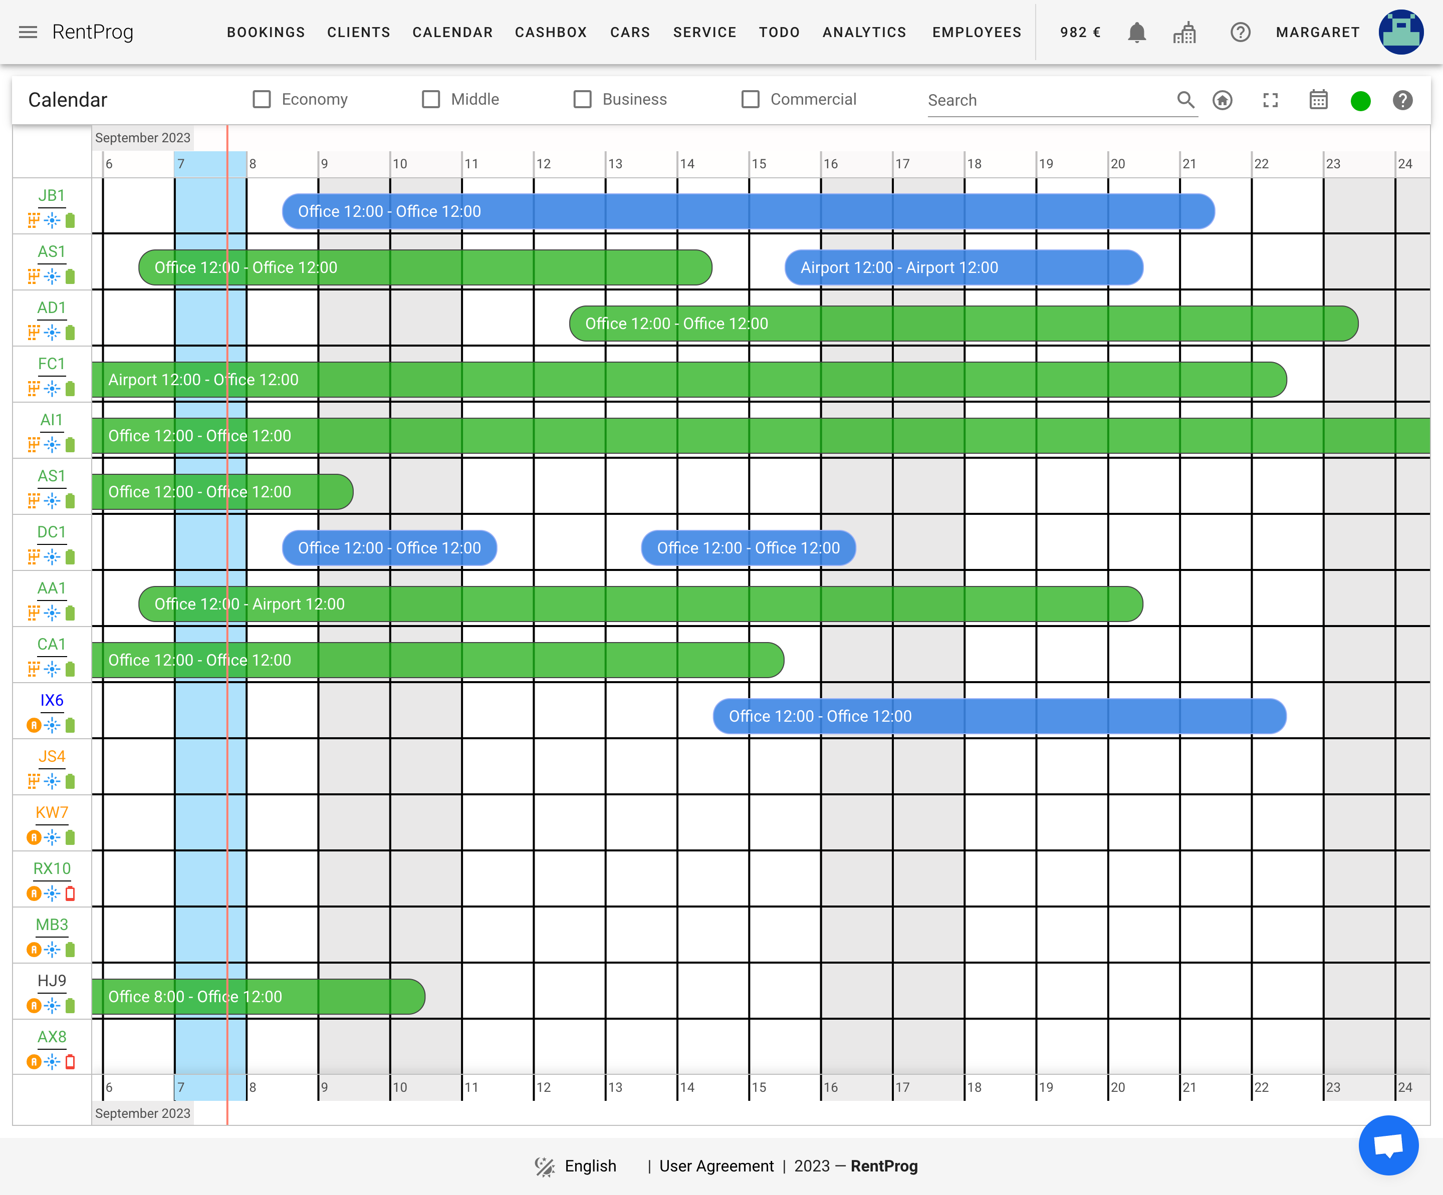This screenshot has width=1443, height=1195.
Task: Click the climate control icon under JB1
Action: [x=52, y=220]
